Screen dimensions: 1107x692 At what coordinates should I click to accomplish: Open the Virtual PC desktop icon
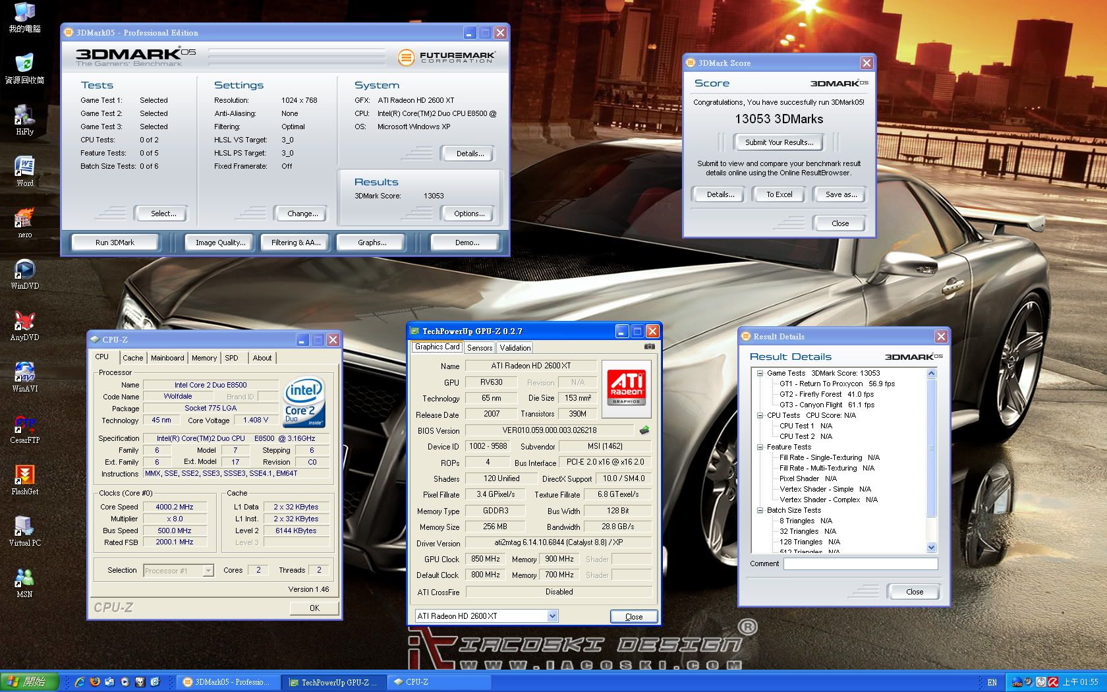(24, 531)
